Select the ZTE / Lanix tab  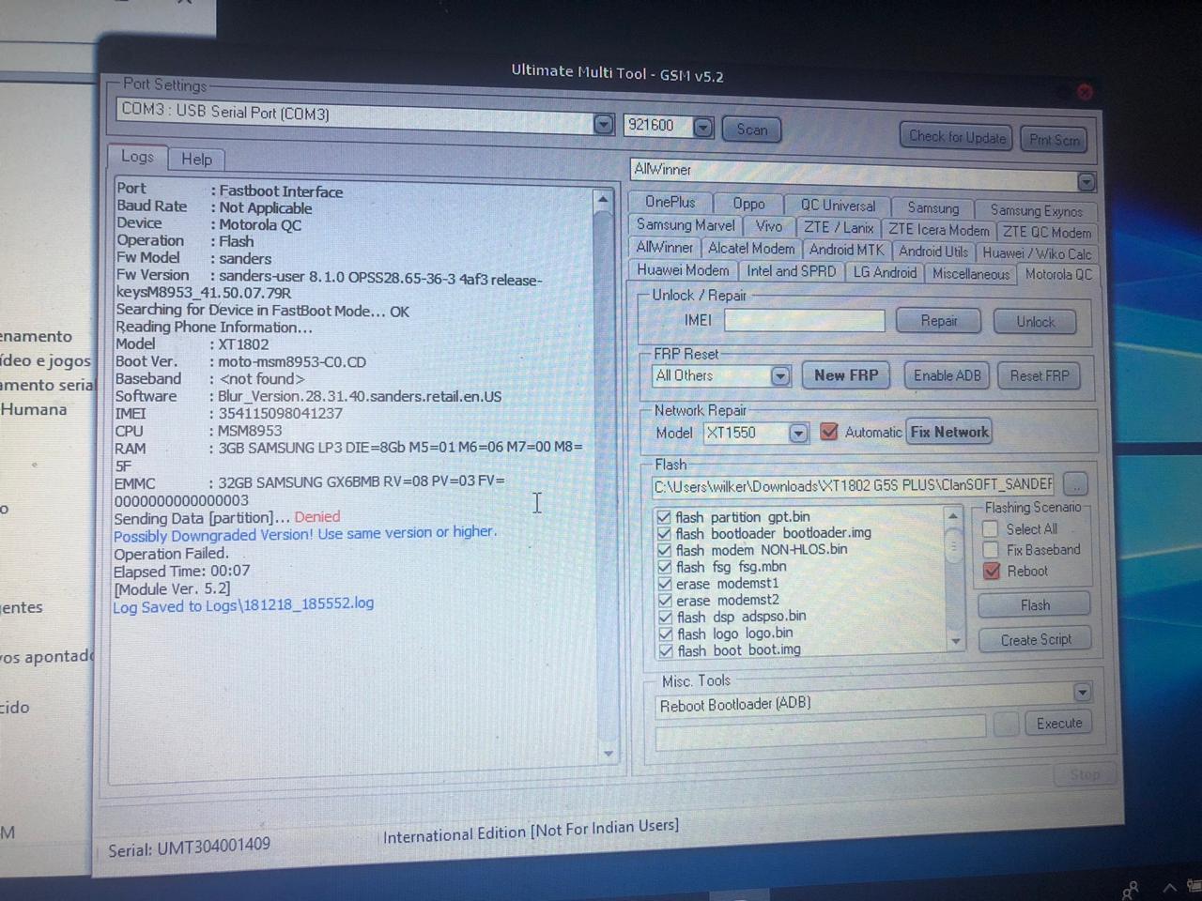tap(839, 228)
